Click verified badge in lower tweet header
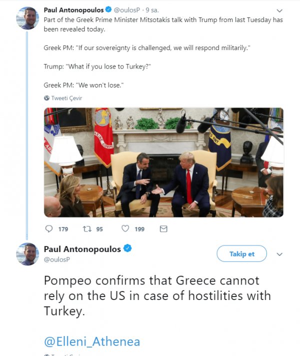Image resolution: width=300 pixels, height=356 pixels. [127, 249]
